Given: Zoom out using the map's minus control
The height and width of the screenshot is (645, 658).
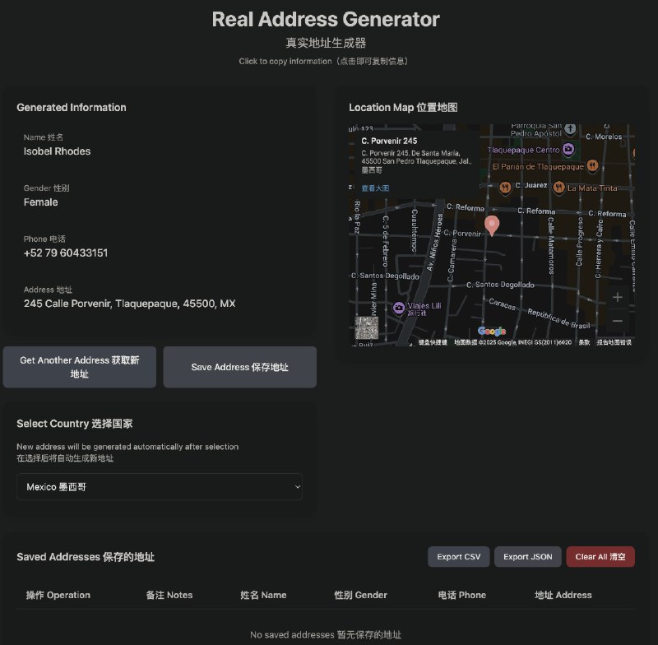Looking at the screenshot, I should tap(617, 320).
